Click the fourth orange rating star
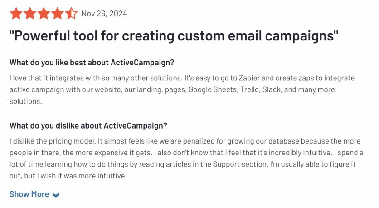 point(58,13)
